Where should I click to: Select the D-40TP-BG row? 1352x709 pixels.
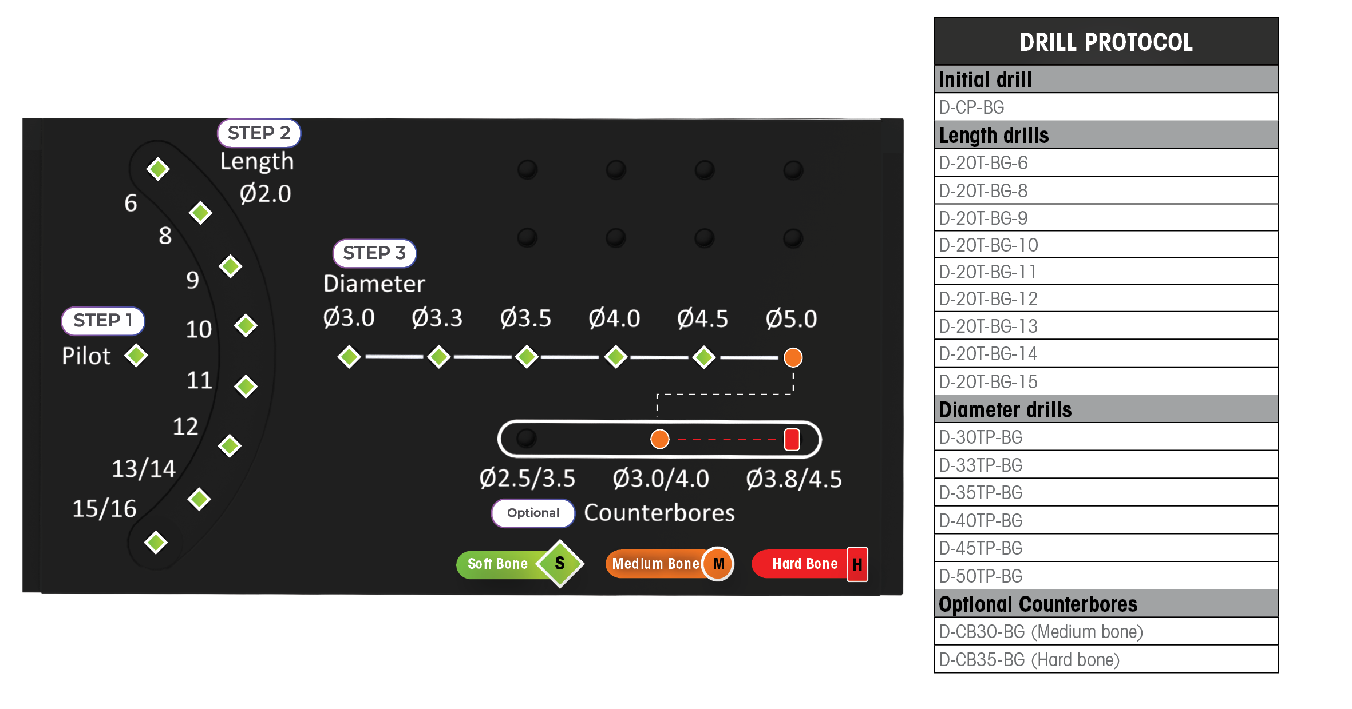pyautogui.click(x=1106, y=520)
